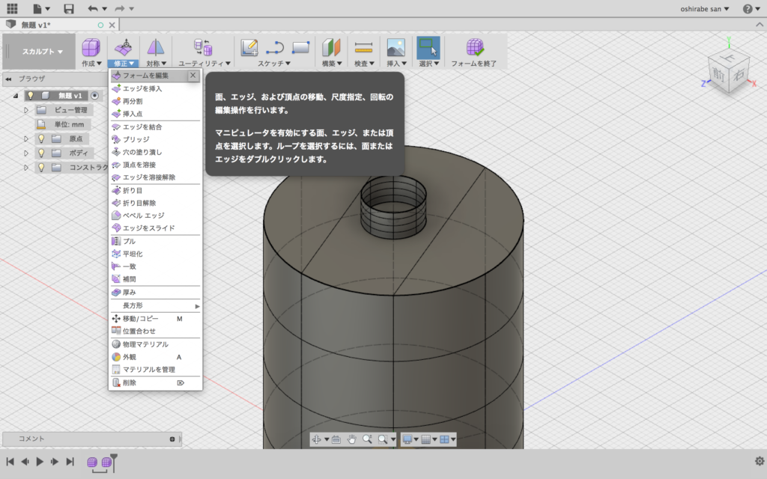
Task: Play the timeline
Action: pyautogui.click(x=40, y=461)
